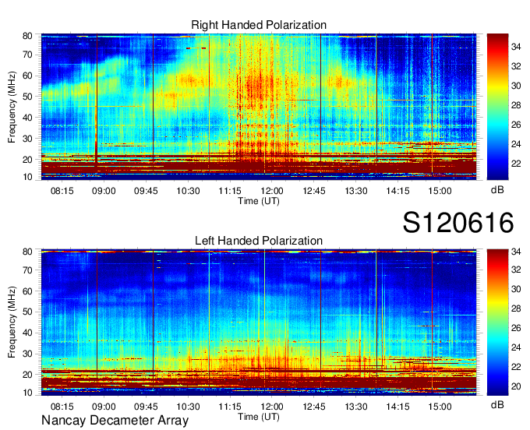The image size is (530, 430).
Task: Click the 12:00 time tick on the Right Handed plot
Action: 272,191
